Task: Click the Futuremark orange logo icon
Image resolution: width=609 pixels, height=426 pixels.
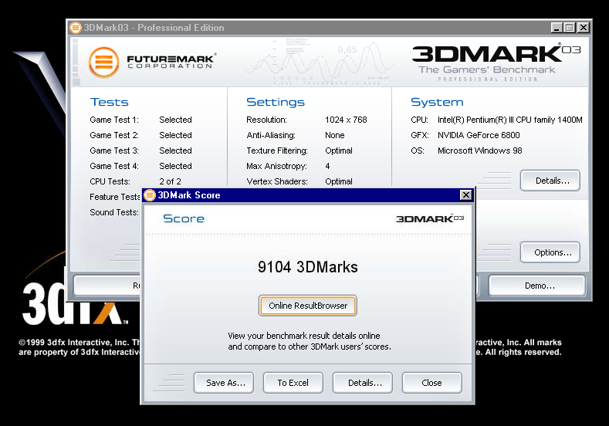Action: coord(103,63)
